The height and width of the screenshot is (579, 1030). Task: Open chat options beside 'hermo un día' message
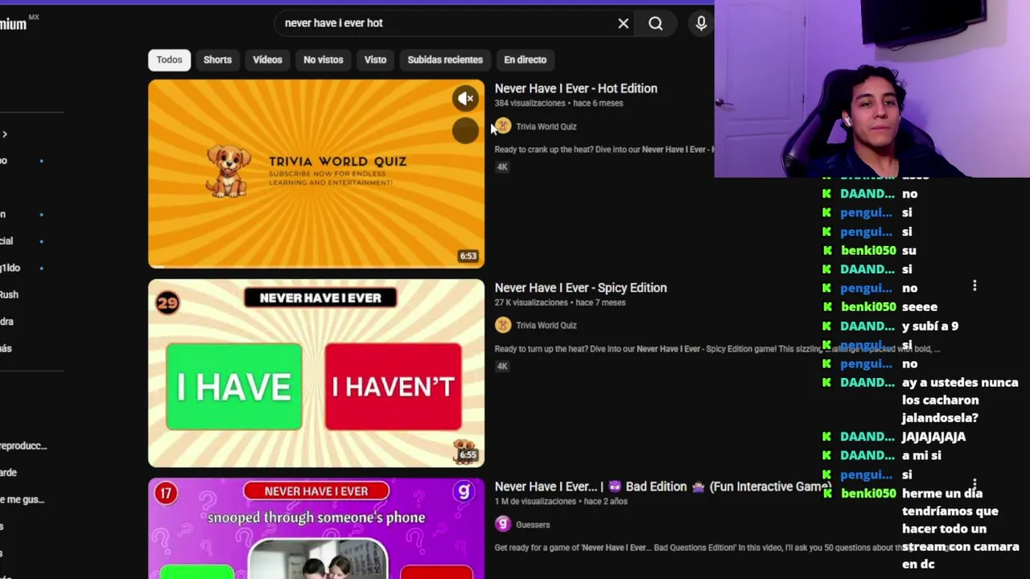[x=974, y=484]
